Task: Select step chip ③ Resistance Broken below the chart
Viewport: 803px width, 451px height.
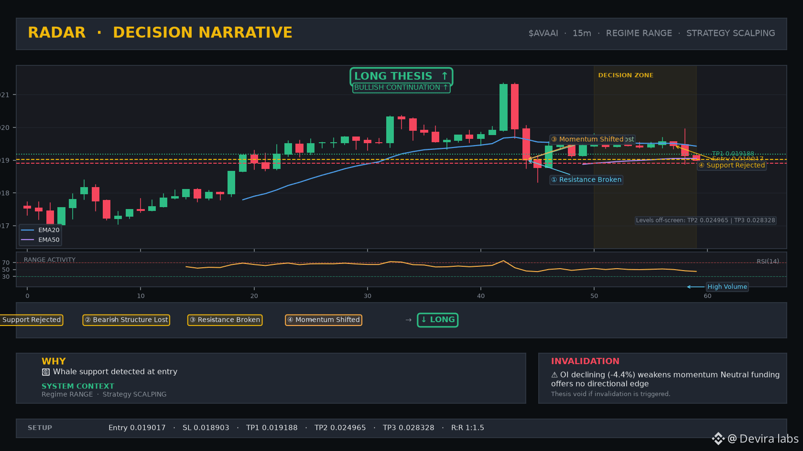Action: [x=225, y=320]
